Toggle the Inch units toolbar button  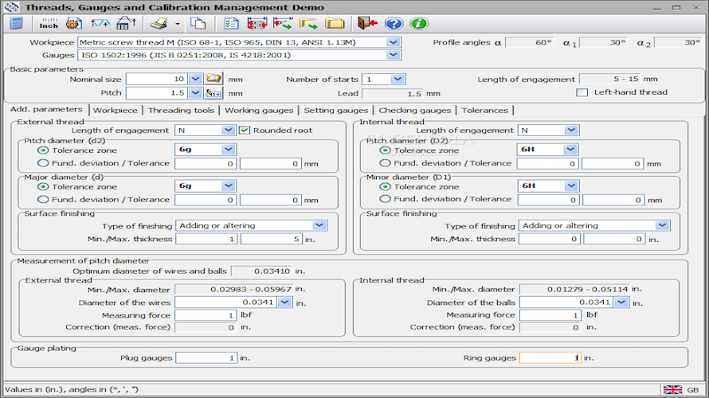pos(49,24)
